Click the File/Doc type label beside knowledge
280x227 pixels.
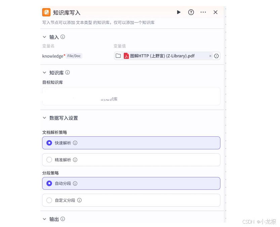point(74,56)
